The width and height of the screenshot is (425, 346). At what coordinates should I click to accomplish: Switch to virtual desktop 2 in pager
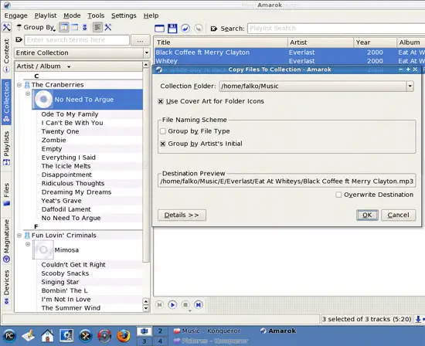tap(160, 331)
